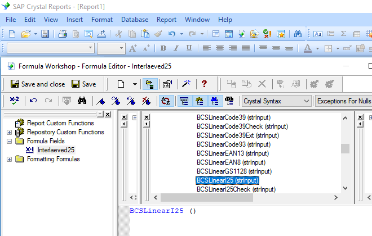The height and width of the screenshot is (236, 372).
Task: Toggle Bold formatting
Action: pos(163,48)
